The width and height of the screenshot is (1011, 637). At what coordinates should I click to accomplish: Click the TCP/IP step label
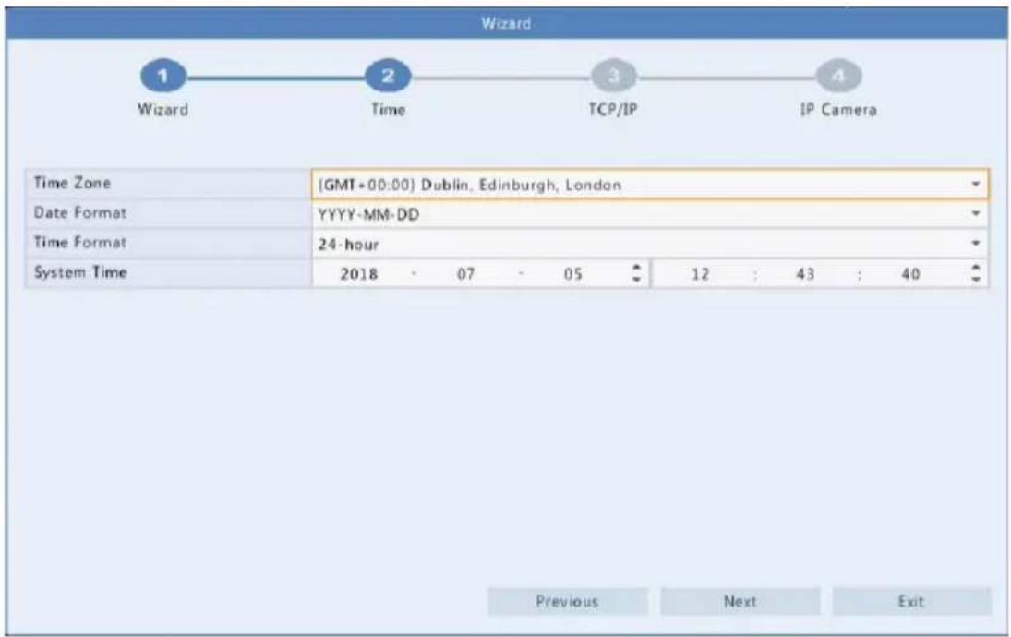(613, 110)
